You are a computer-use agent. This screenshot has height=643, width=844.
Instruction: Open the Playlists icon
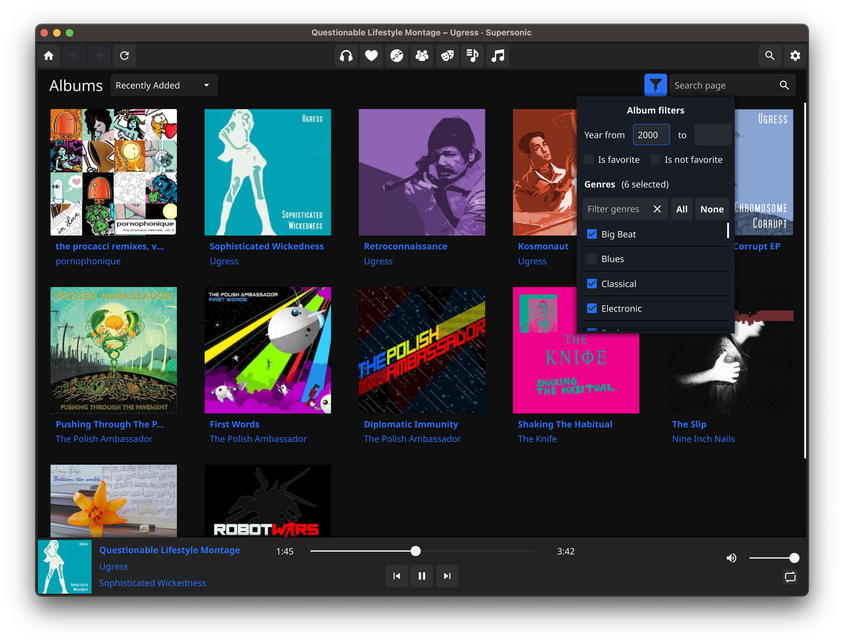pos(472,56)
